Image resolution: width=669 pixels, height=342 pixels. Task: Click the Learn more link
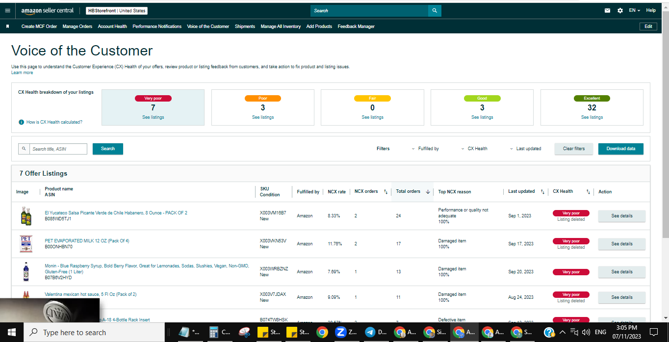pyautogui.click(x=22, y=73)
